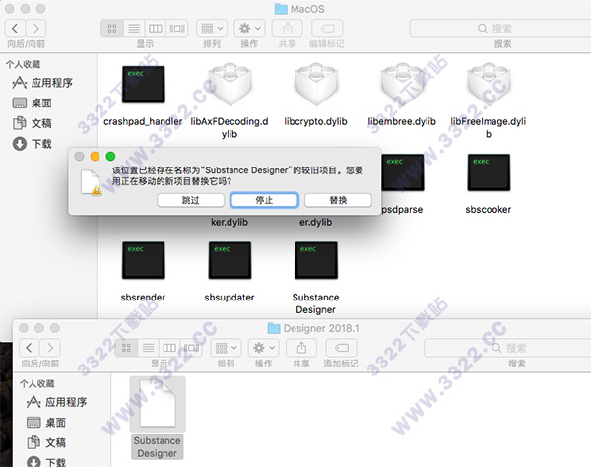Select psdparse exec file icon
Screen dimensions: 591x467
click(403, 172)
